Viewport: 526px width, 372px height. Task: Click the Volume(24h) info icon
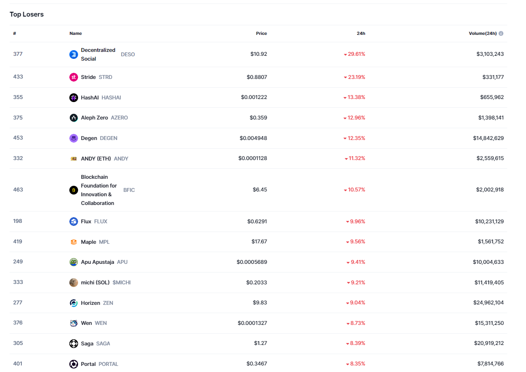coord(501,34)
